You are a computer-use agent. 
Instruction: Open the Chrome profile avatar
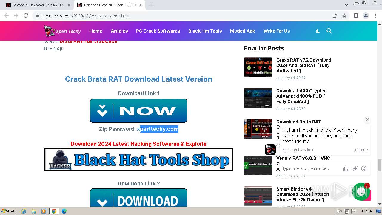pos(366,16)
